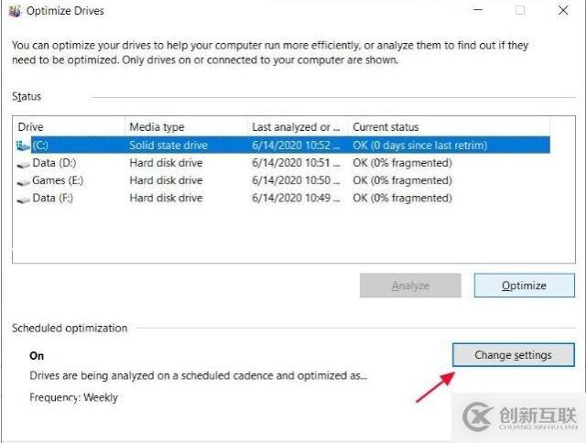Click the (C:) system drive icon
The image size is (586, 443).
click(23, 145)
